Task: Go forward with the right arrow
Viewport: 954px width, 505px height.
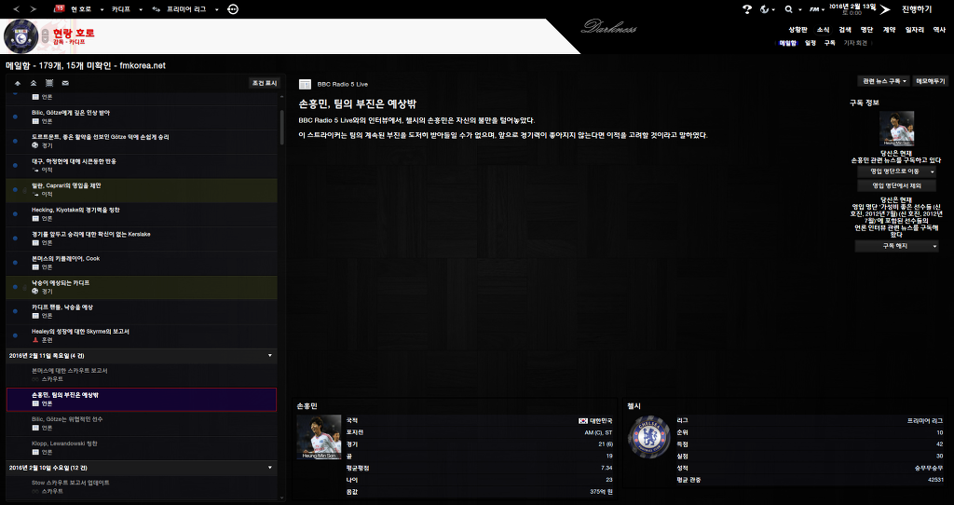Action: [34, 9]
